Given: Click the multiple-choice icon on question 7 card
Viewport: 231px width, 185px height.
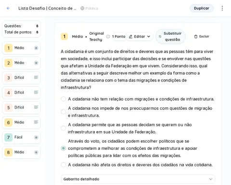Looking at the screenshot, I should 36,137.
